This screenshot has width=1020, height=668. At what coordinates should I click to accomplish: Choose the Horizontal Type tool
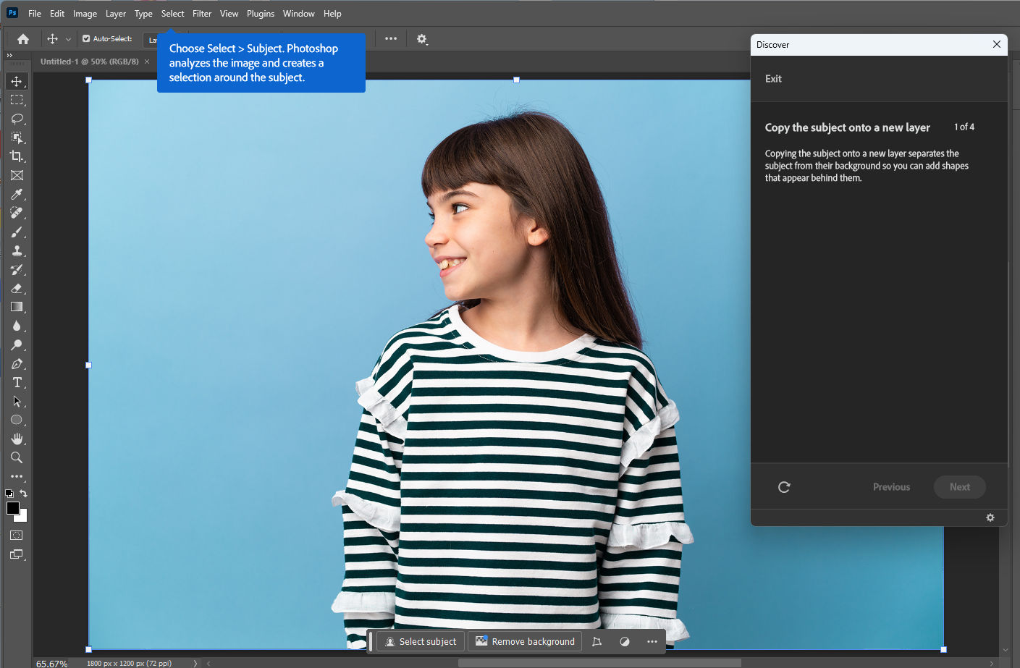[x=17, y=383]
